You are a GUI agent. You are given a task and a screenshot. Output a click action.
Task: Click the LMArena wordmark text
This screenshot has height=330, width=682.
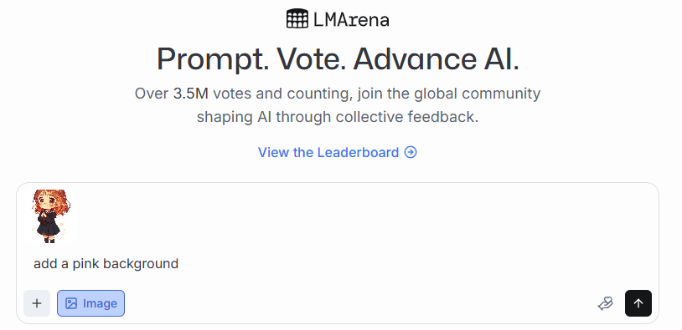click(x=351, y=19)
